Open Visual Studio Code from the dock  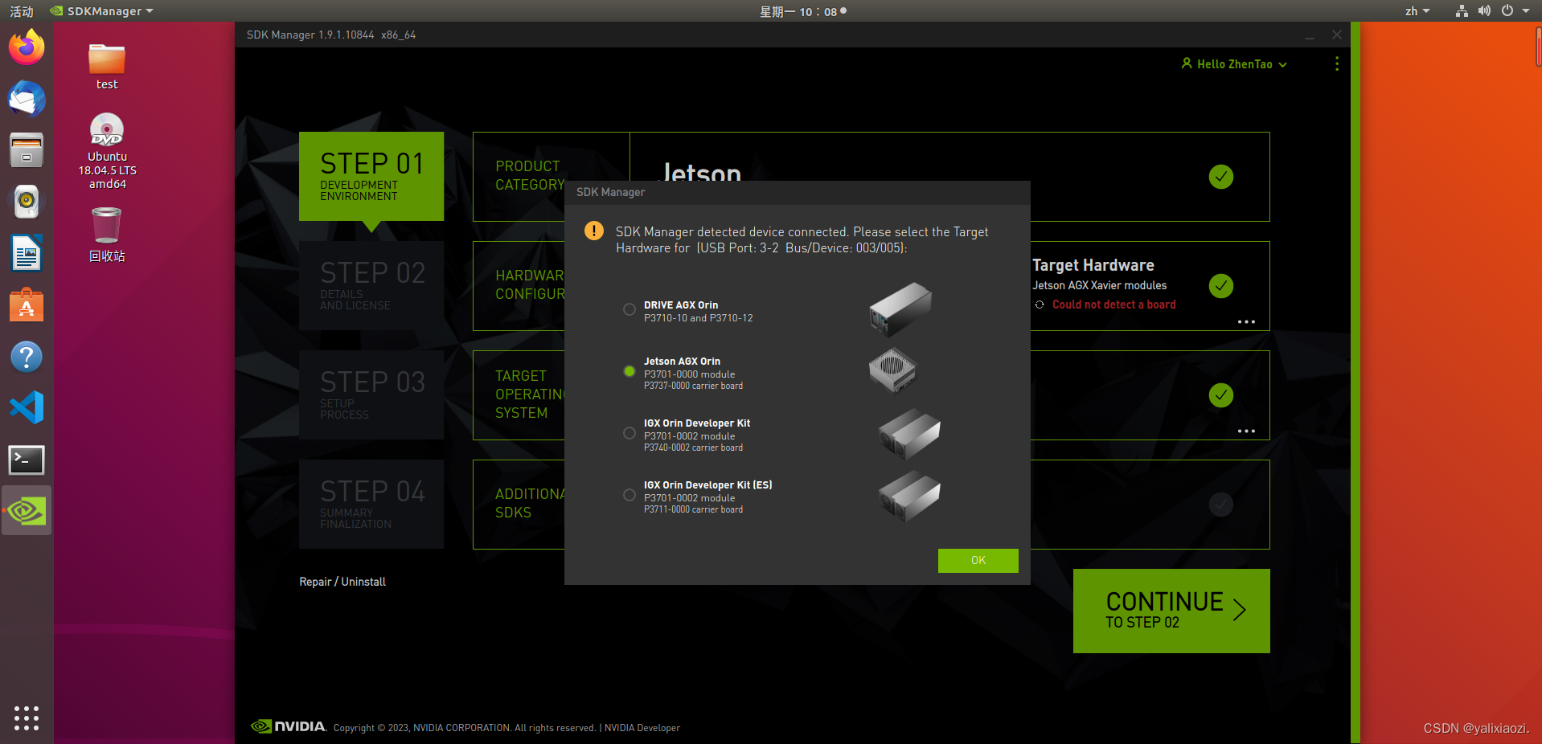[x=27, y=407]
